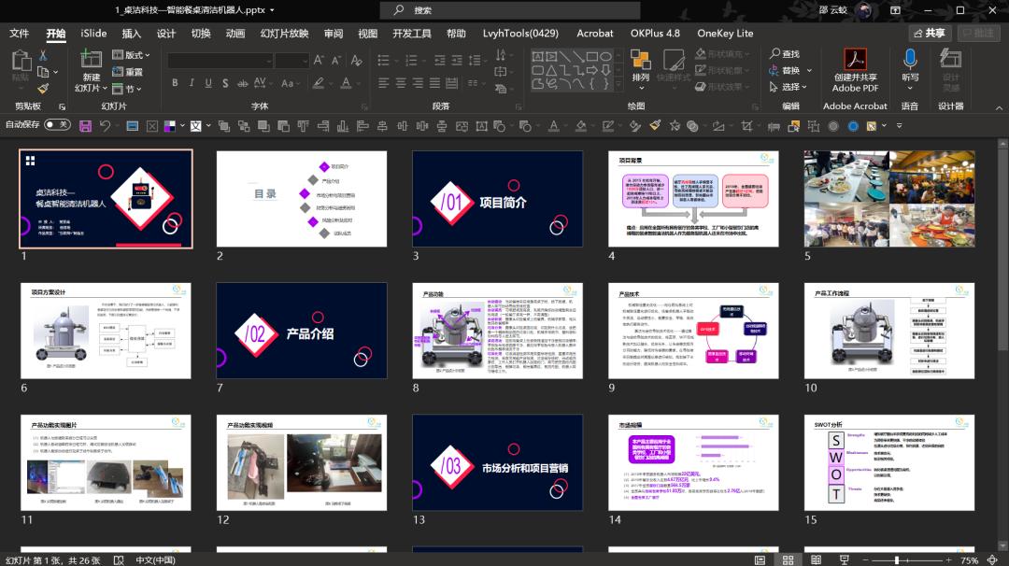This screenshot has width=1009, height=566.
Task: Click the Find (查找) button
Action: 785,54
